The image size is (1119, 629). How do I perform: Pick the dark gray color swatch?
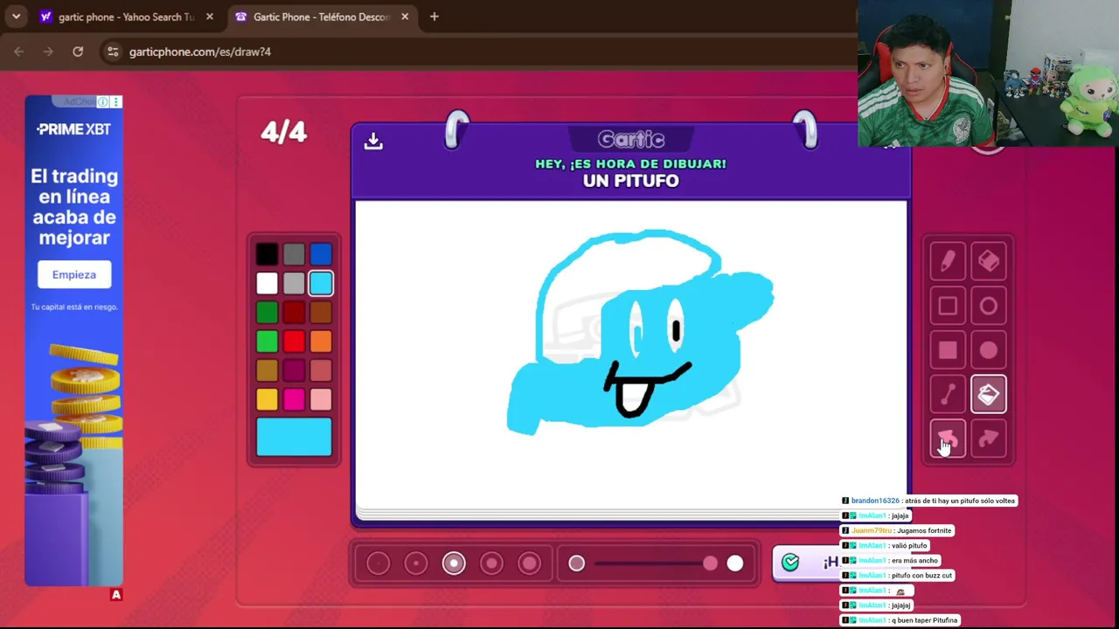pyautogui.click(x=294, y=254)
